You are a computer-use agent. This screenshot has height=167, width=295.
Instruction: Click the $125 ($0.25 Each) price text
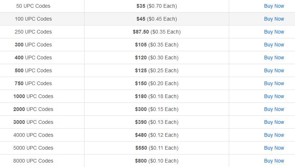[x=157, y=70]
